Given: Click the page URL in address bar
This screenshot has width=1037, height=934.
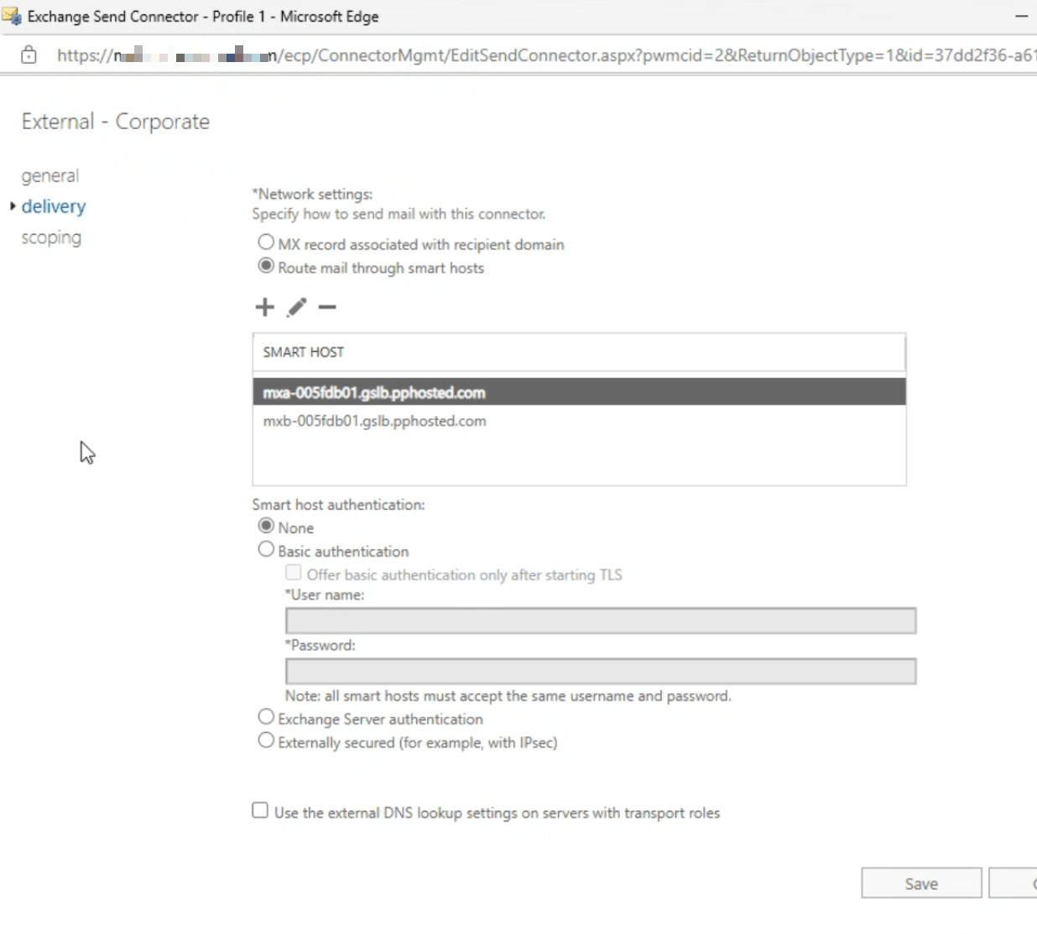Looking at the screenshot, I should click(545, 55).
